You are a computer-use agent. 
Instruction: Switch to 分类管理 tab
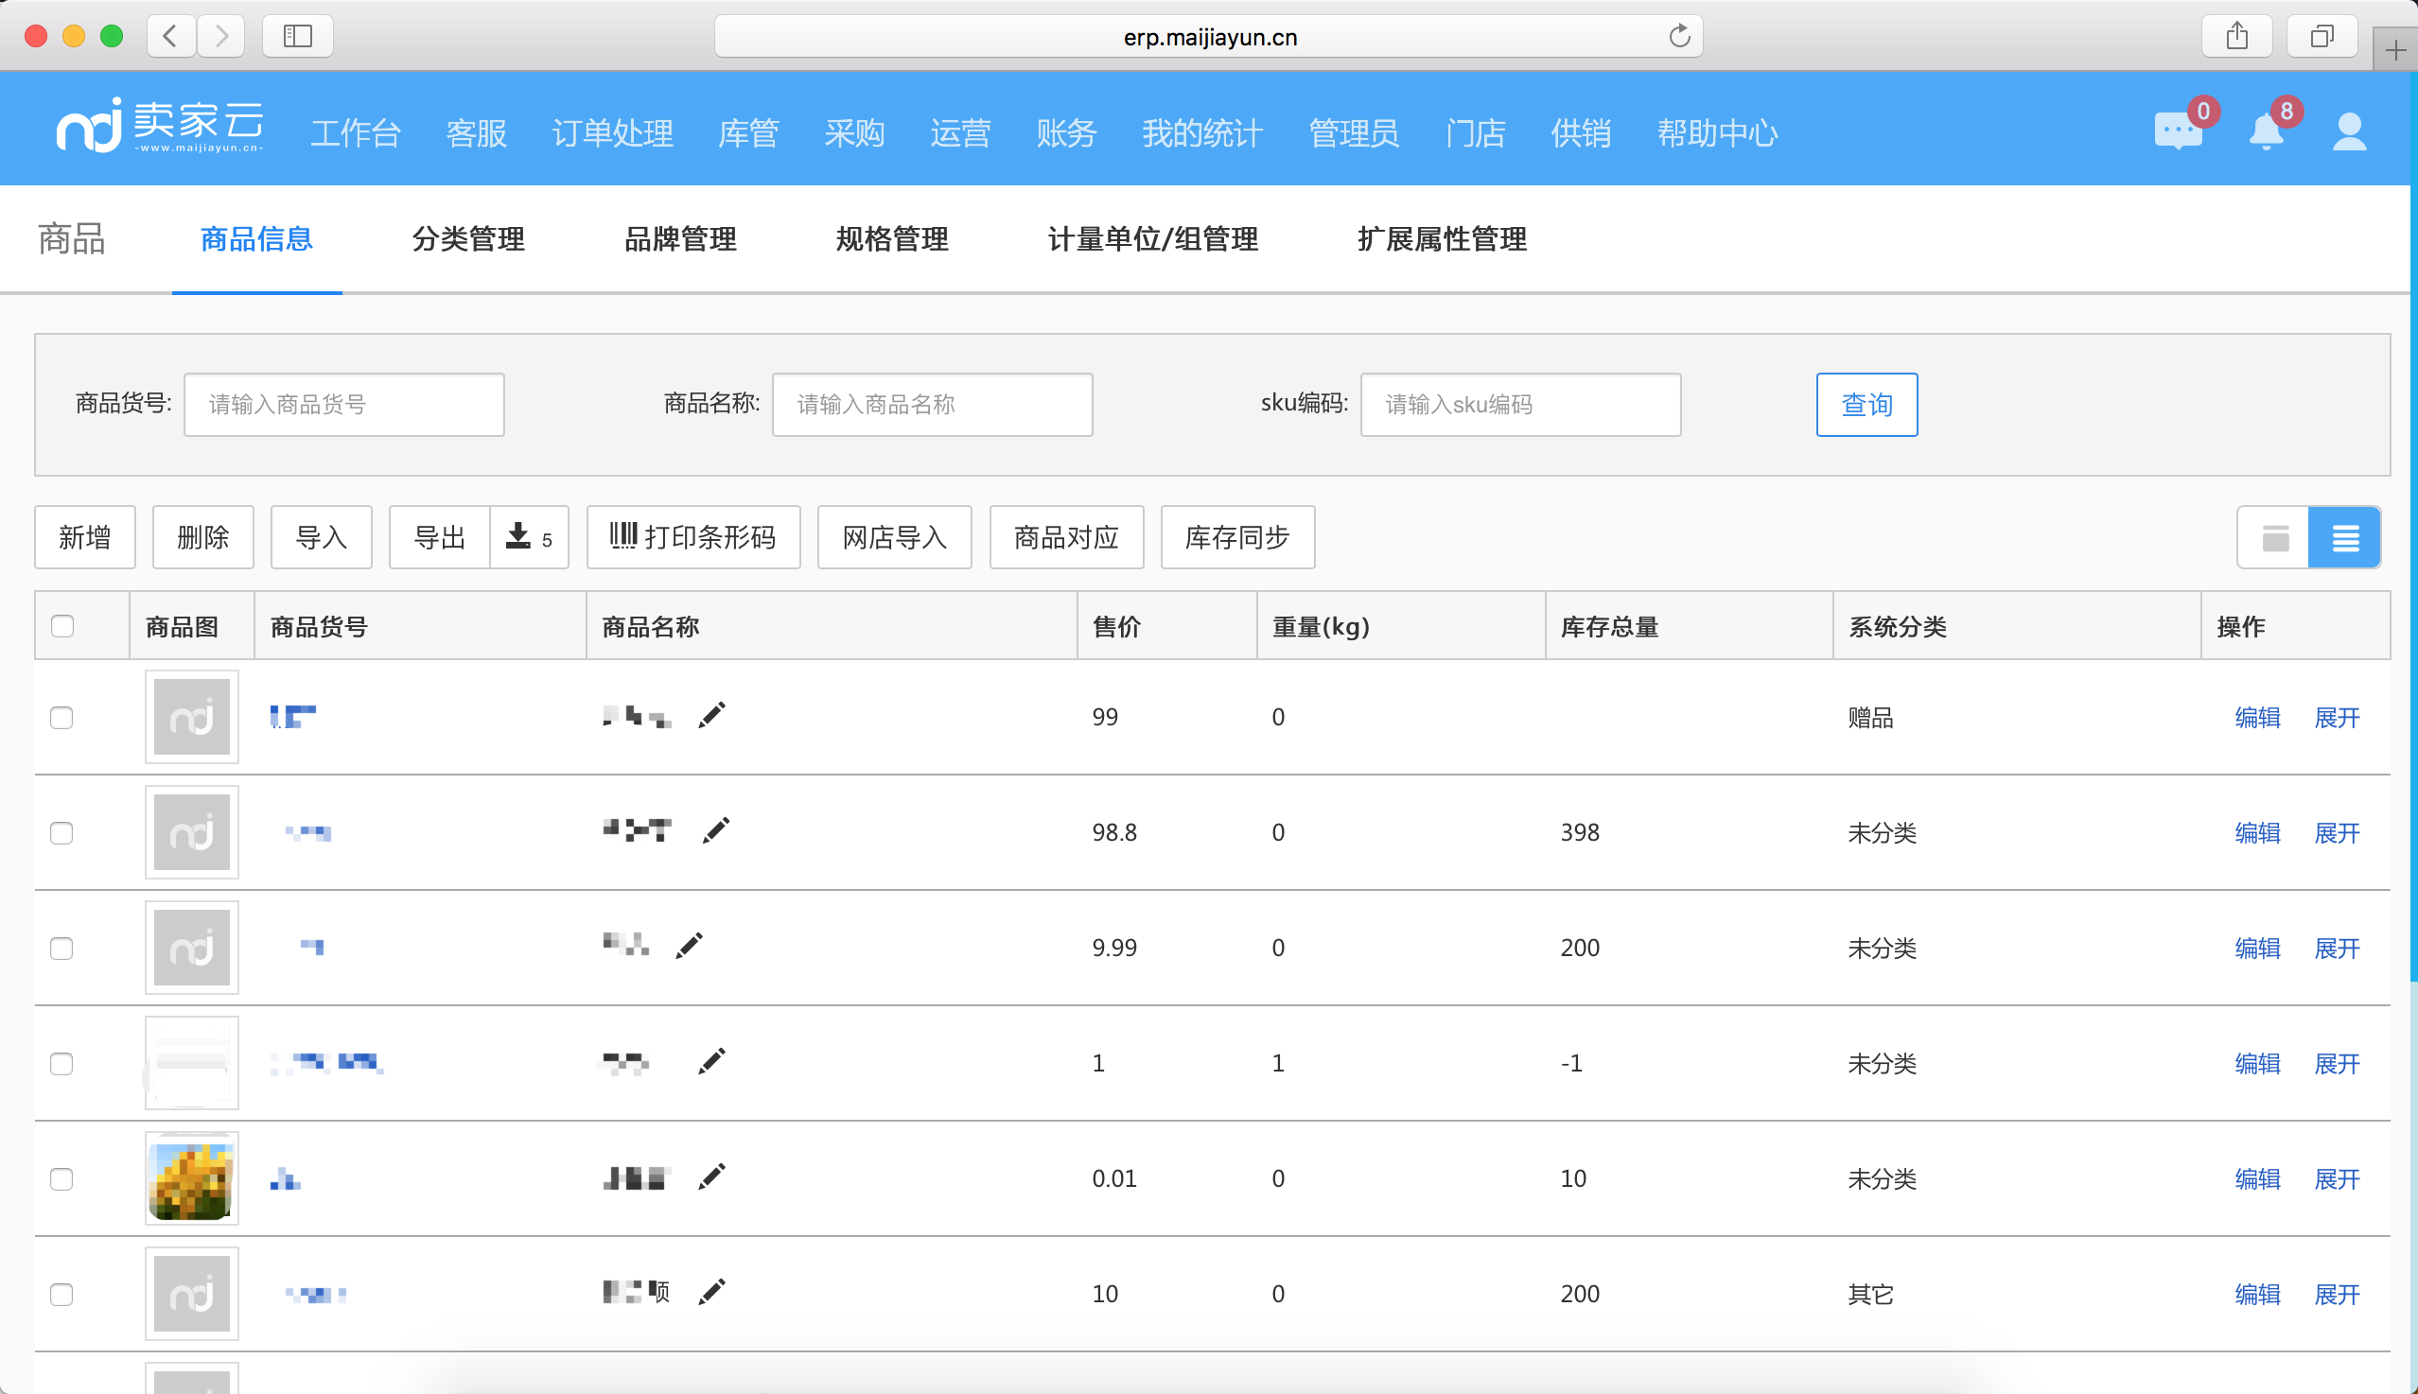coord(468,238)
